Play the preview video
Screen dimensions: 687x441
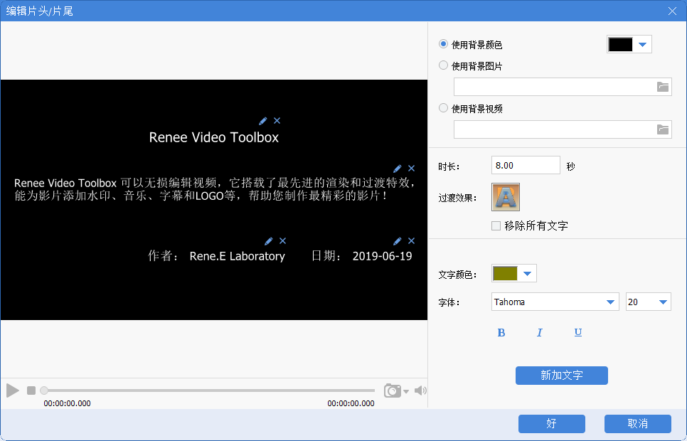coord(13,390)
